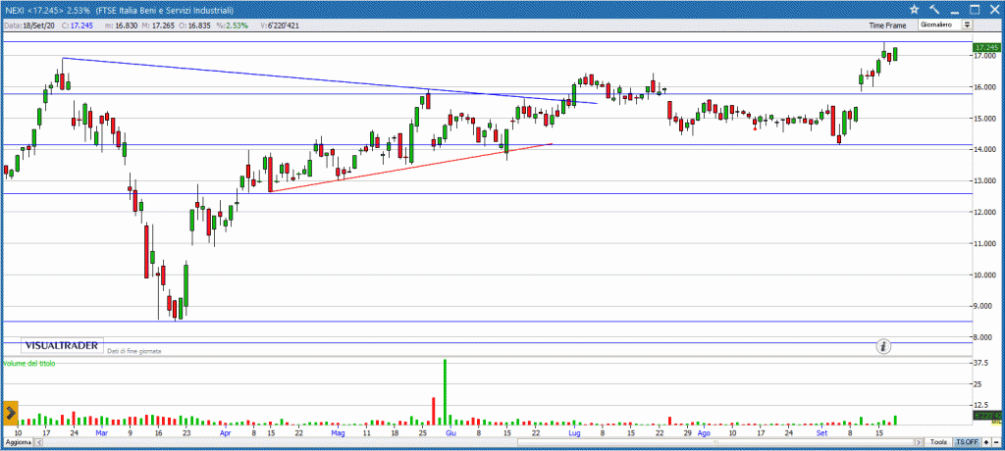Click the VISUALTRADER logo
This screenshot has height=451, width=1005.
[62, 346]
